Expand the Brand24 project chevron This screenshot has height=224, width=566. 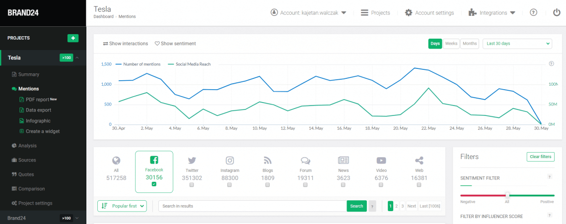77,218
